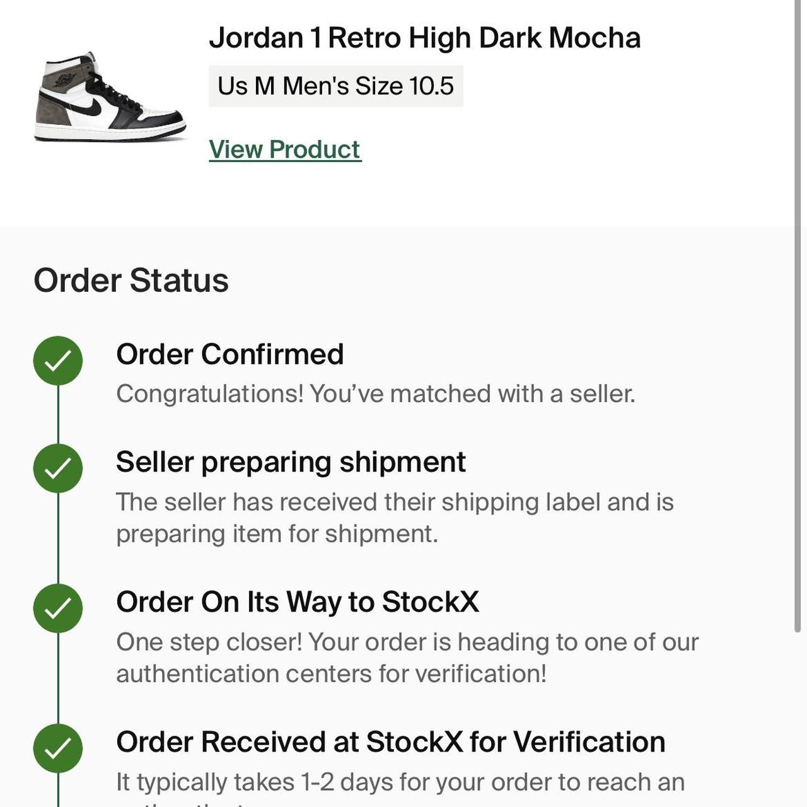This screenshot has height=807, width=807.
Task: Click the Order On Its Way checkmark icon
Action: 58,608
